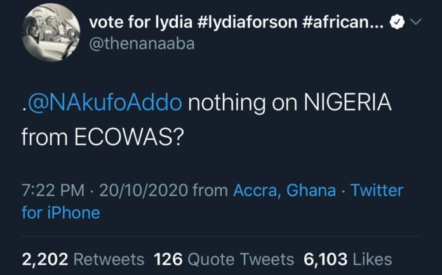Open the @thenanaaba handle
The height and width of the screenshot is (275, 442).
[x=142, y=44]
